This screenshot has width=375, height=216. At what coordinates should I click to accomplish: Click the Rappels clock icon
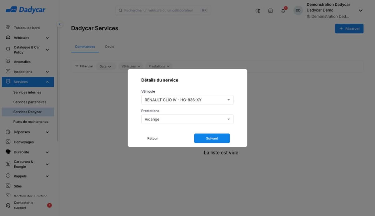8,176
